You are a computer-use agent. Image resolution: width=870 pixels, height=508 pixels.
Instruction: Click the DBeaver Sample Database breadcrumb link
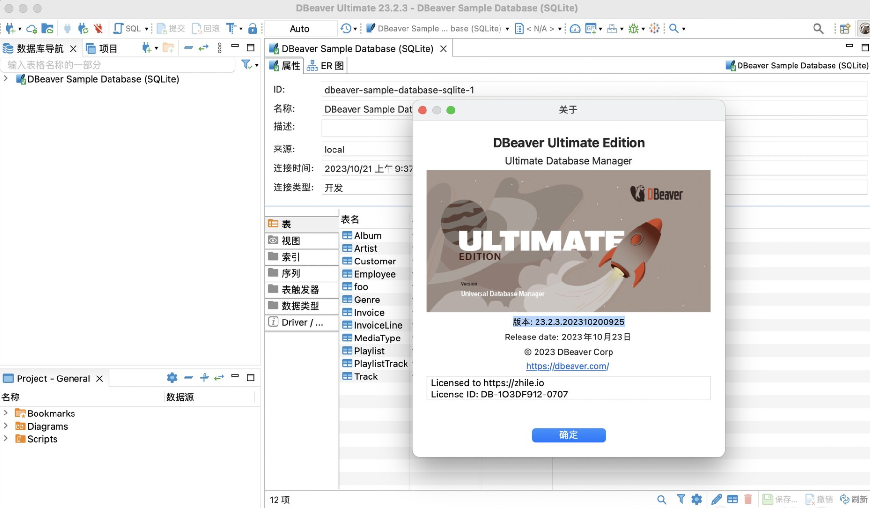[797, 65]
